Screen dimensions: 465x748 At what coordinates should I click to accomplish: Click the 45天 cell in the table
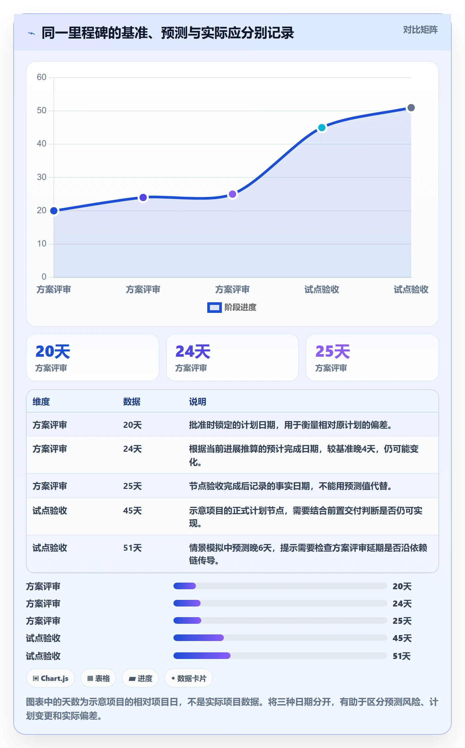(133, 511)
